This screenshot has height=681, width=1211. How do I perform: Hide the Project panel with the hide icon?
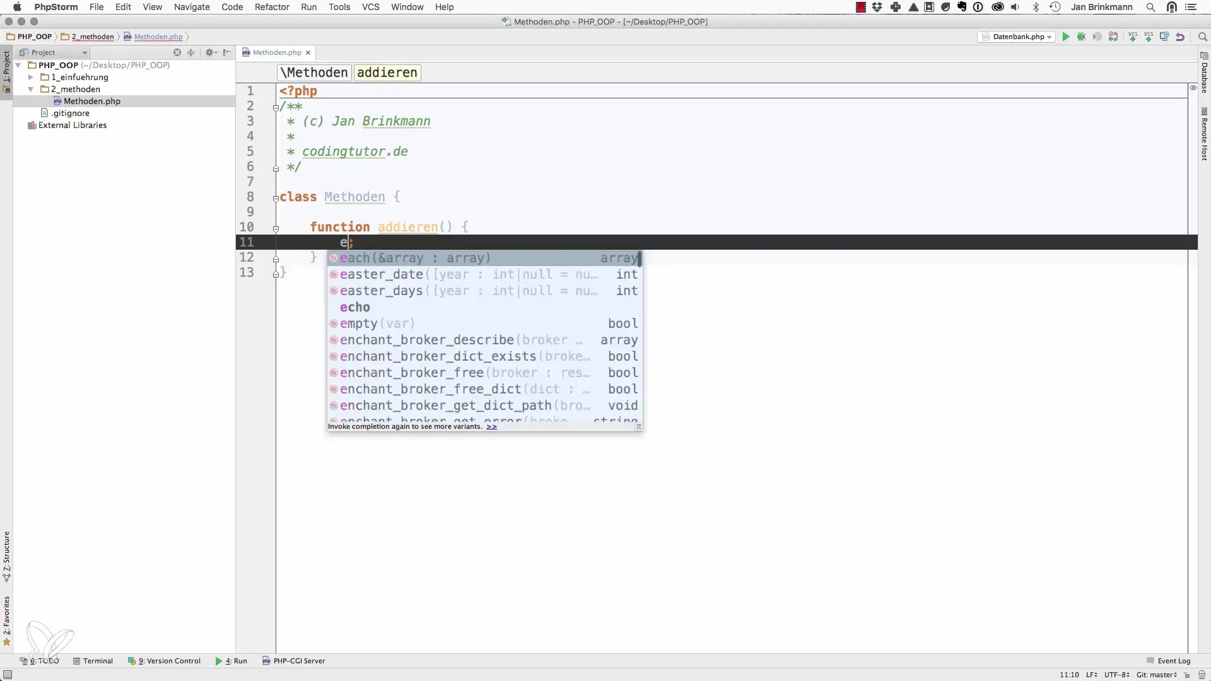tap(227, 52)
